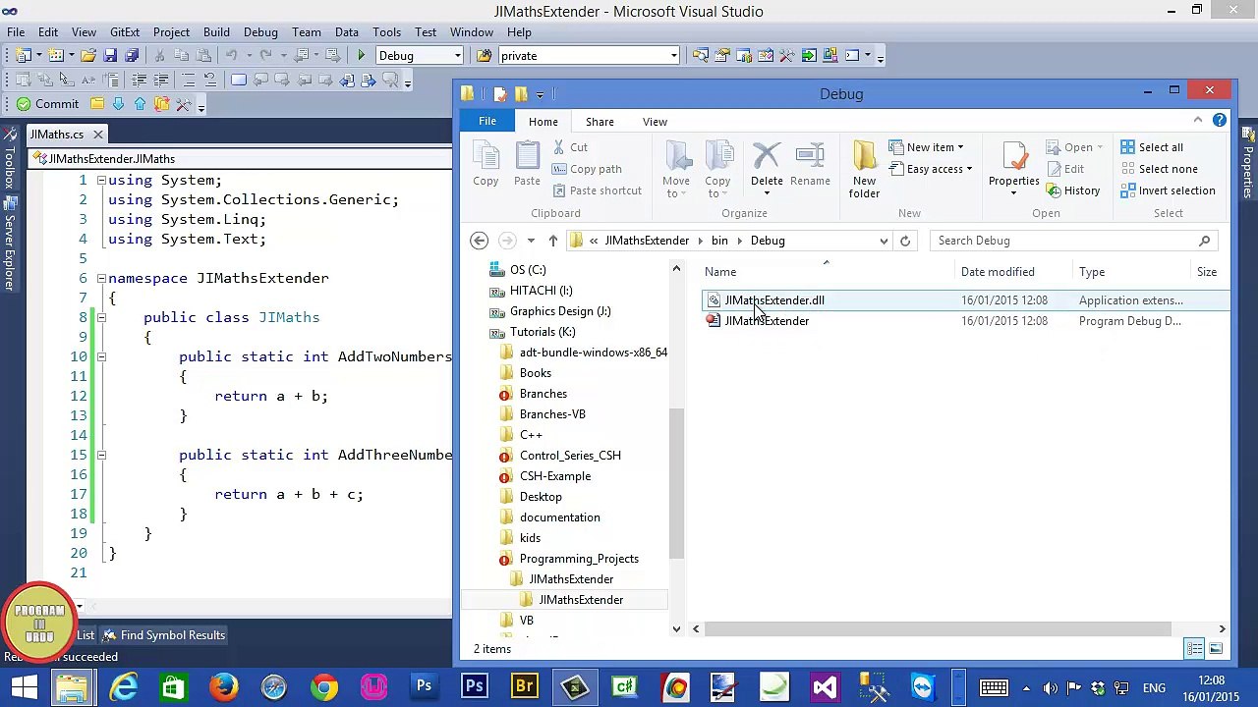1258x707 pixels.
Task: Open the Debug configuration dropdown
Action: point(420,56)
